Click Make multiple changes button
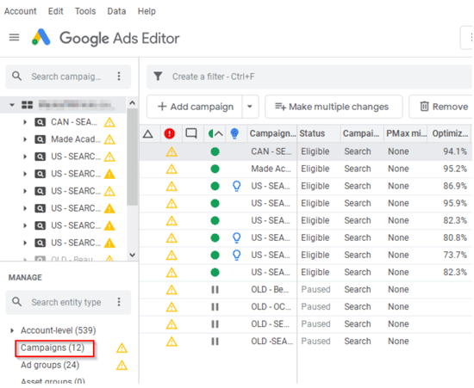This screenshot has height=388, width=474. [x=334, y=107]
